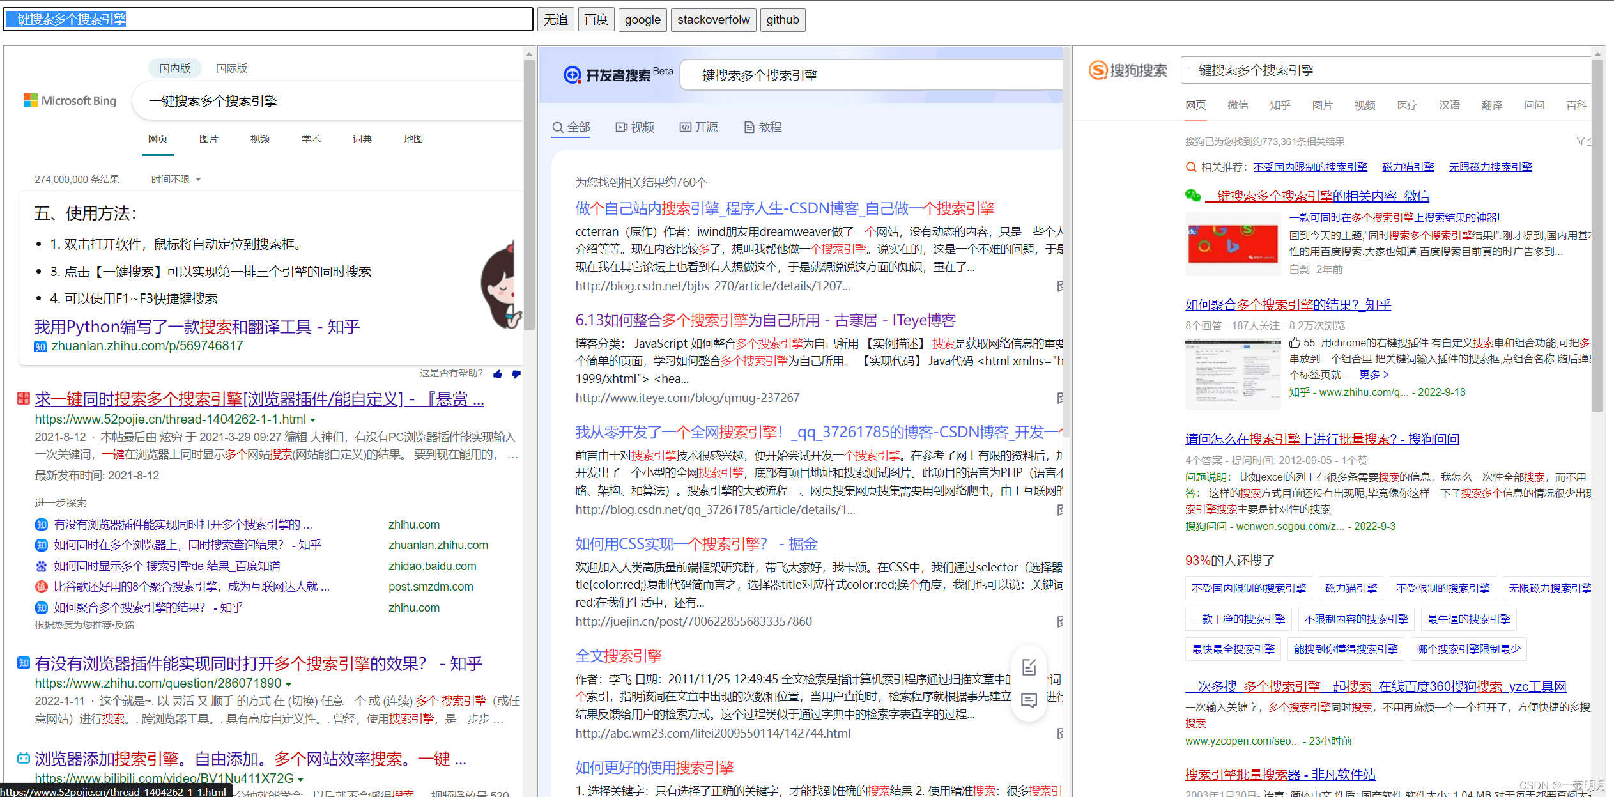Click the Zhihu icon beside zhuanlan.zhihu.com/p/569746817

click(40, 346)
